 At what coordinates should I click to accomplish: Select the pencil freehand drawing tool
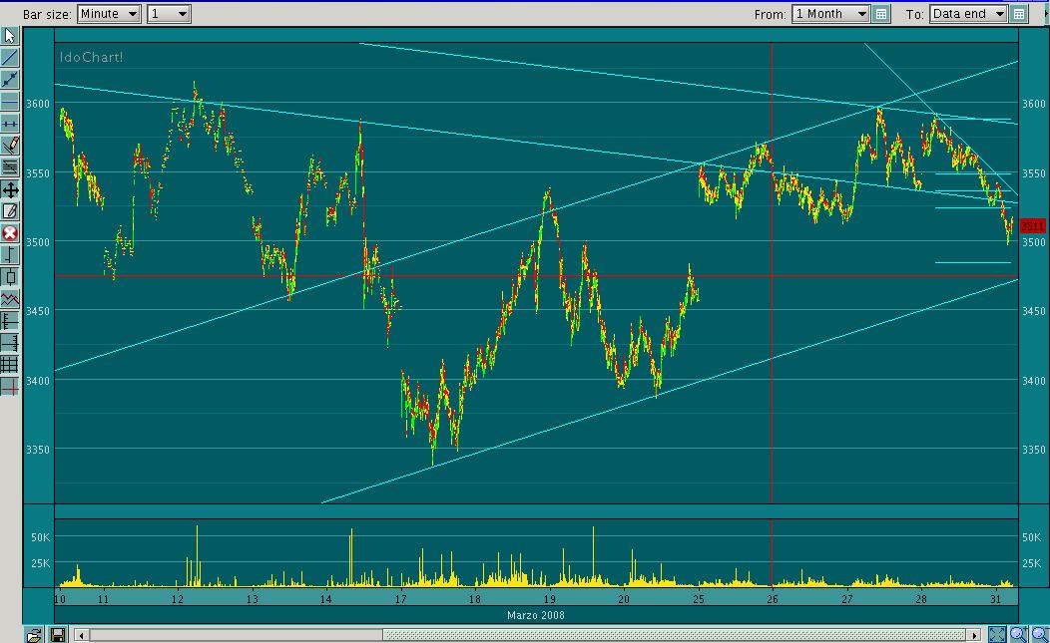point(10,146)
